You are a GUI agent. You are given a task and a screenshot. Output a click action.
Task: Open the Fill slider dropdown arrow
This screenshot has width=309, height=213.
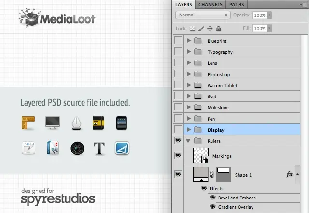click(269, 28)
